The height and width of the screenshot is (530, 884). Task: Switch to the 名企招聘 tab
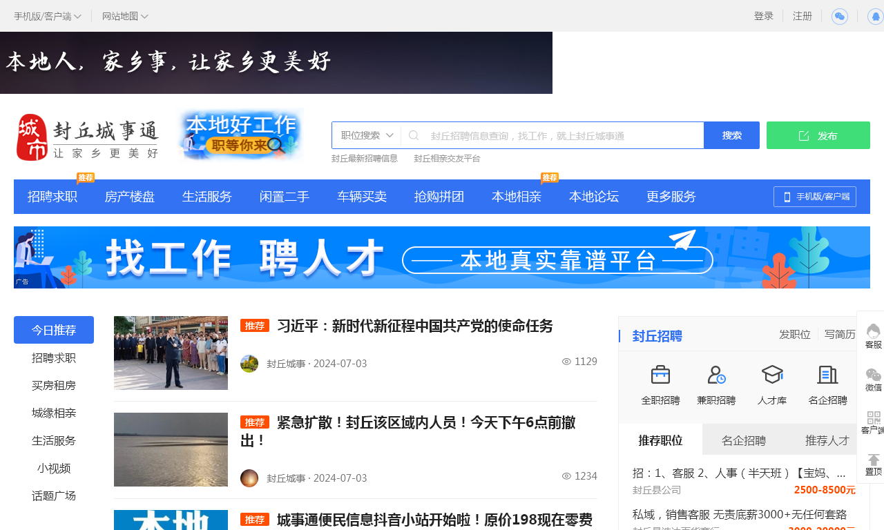[744, 440]
